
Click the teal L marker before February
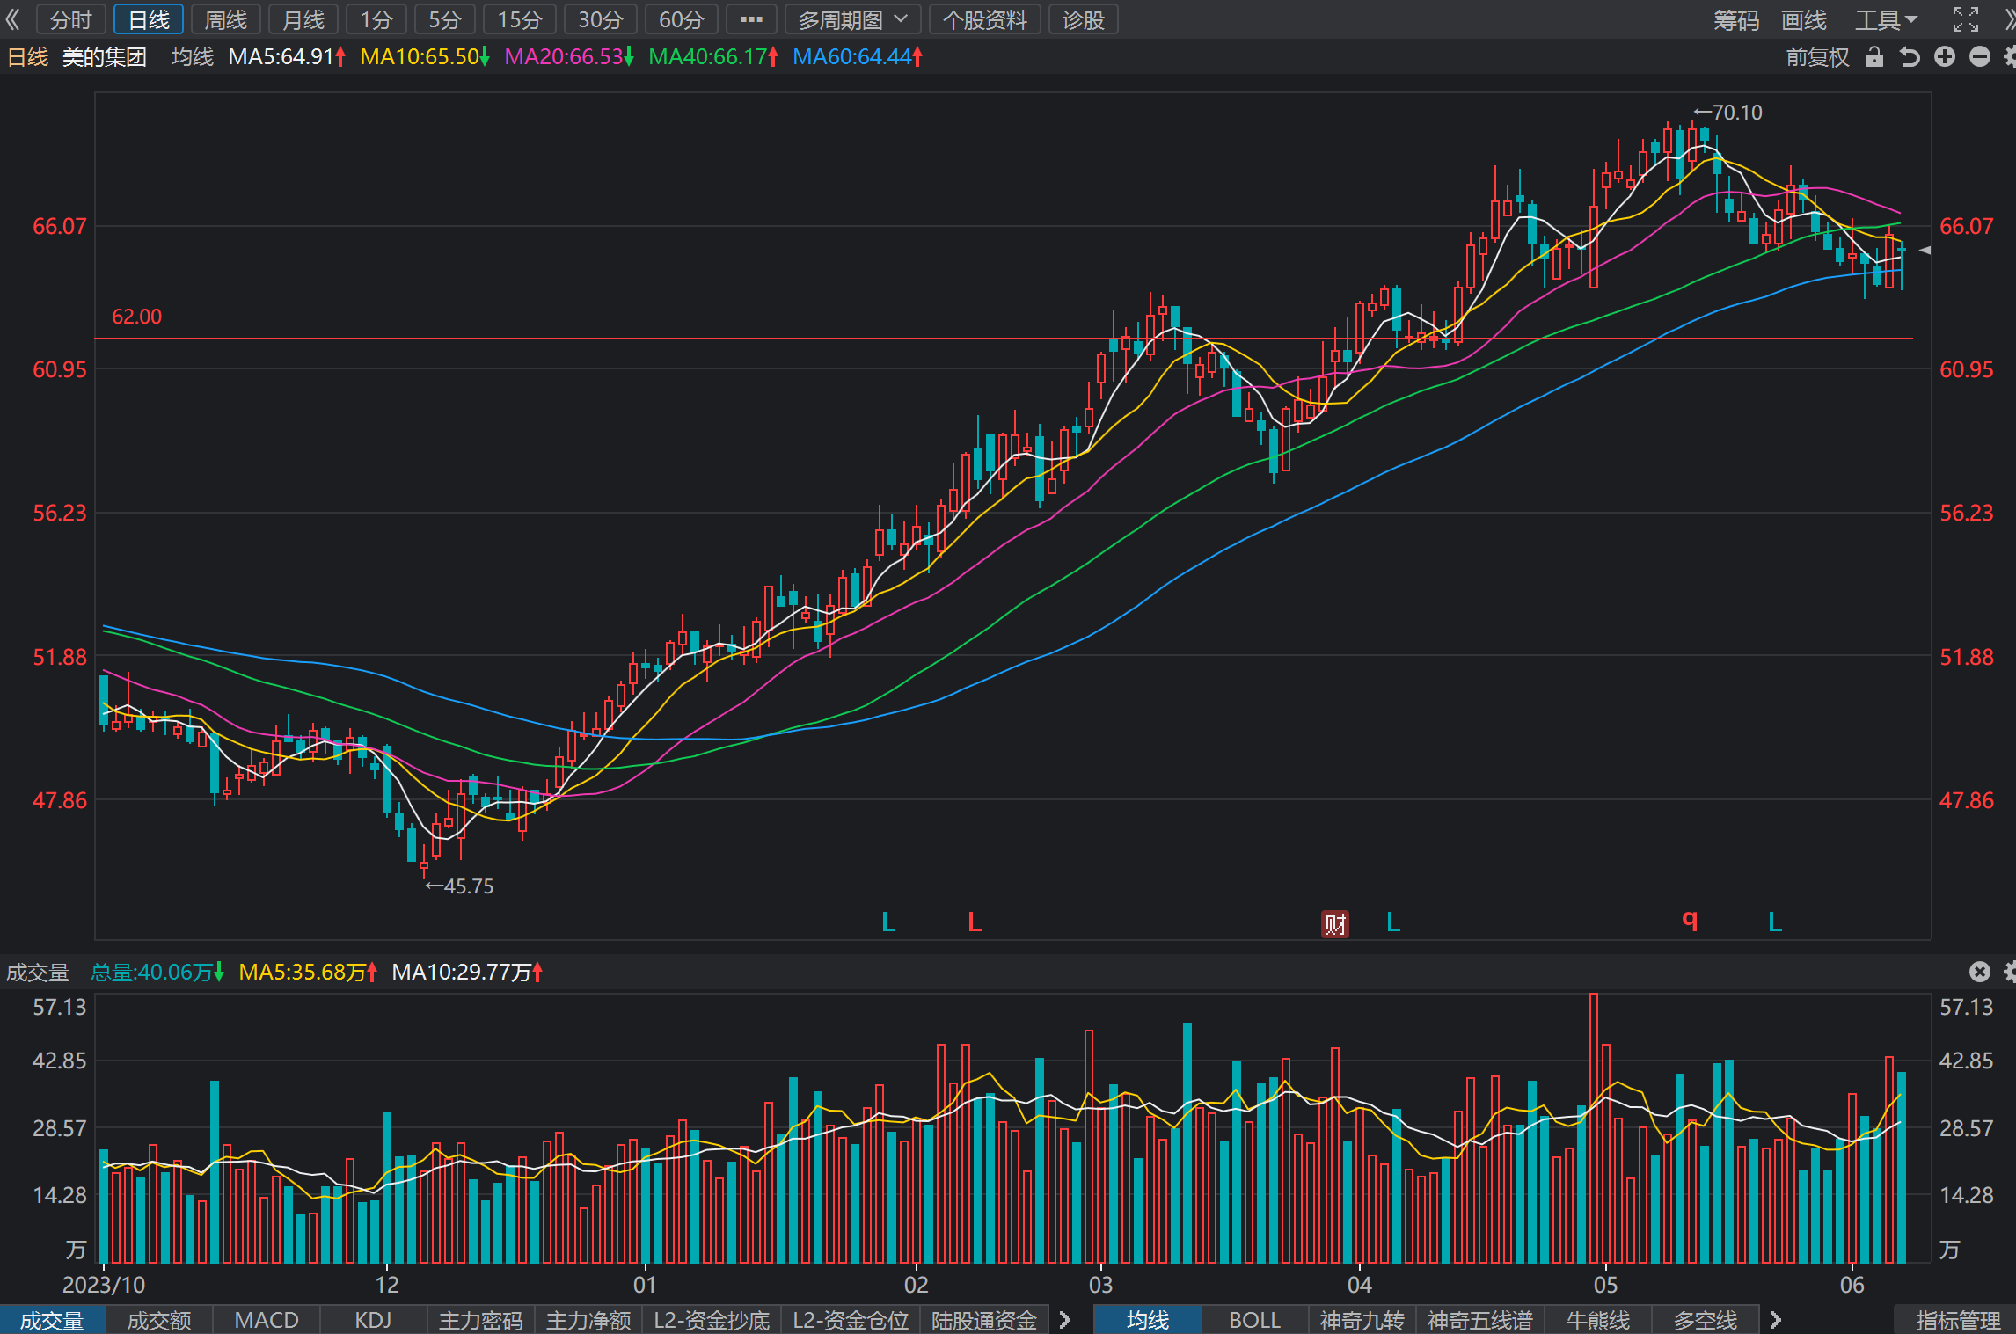tap(888, 922)
